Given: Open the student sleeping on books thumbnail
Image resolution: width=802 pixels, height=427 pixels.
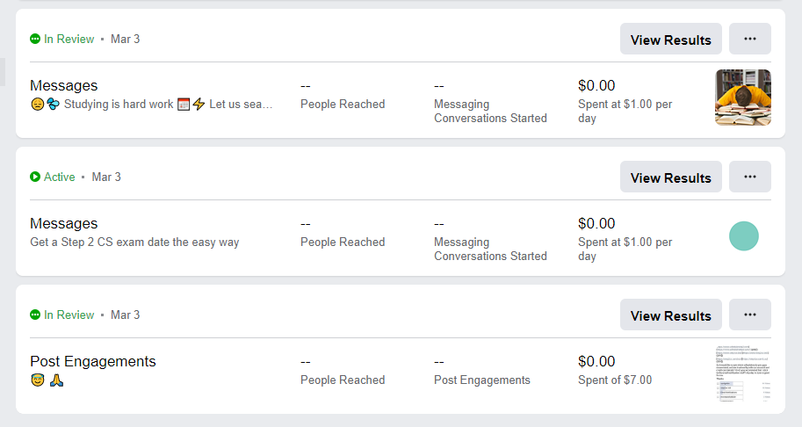Looking at the screenshot, I should (x=743, y=98).
